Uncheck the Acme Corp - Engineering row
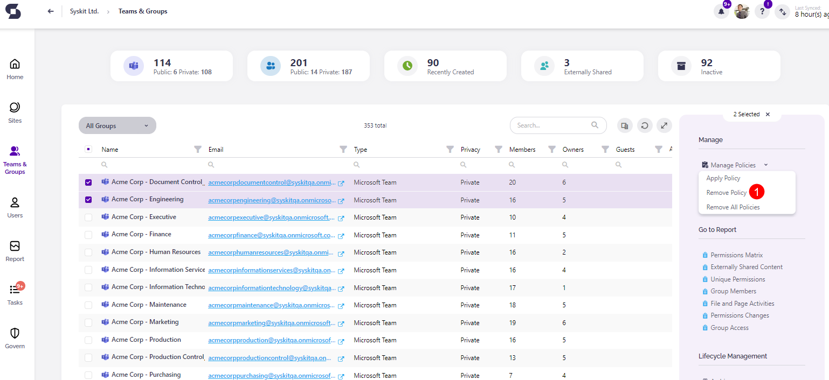The width and height of the screenshot is (829, 380). [88, 200]
